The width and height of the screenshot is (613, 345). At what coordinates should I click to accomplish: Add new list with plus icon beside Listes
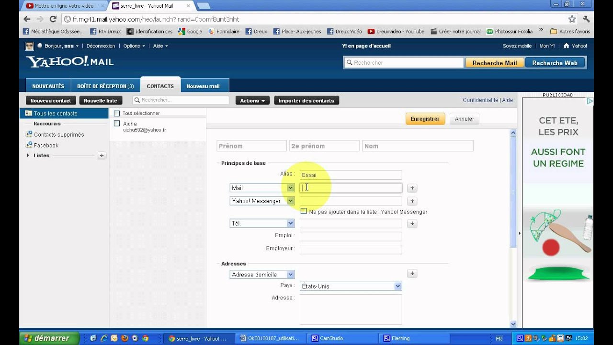click(102, 155)
